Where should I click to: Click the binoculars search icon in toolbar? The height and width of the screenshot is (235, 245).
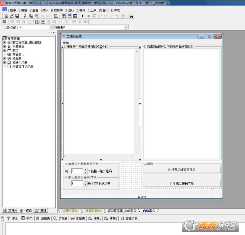[131, 16]
